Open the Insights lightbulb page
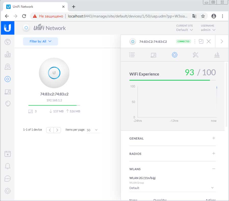The height and width of the screenshot is (201, 229). [8, 104]
